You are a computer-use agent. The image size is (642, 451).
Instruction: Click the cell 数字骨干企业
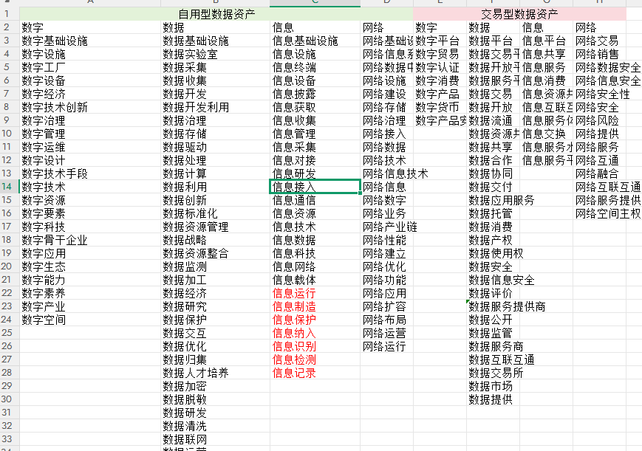[x=90, y=240]
